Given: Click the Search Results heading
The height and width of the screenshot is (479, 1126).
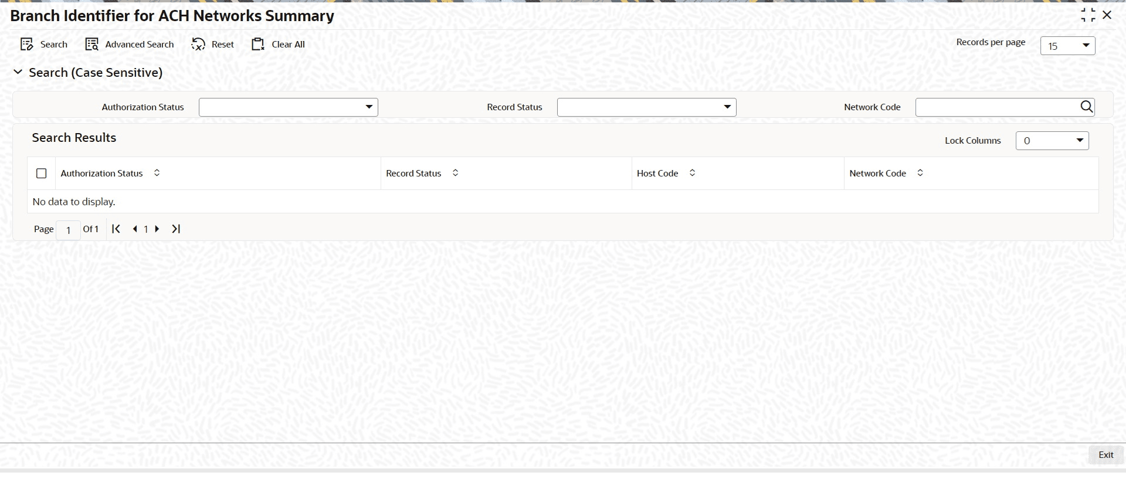Looking at the screenshot, I should [74, 138].
